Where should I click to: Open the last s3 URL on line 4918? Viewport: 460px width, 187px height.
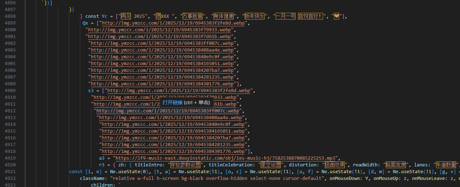[x=173, y=151]
